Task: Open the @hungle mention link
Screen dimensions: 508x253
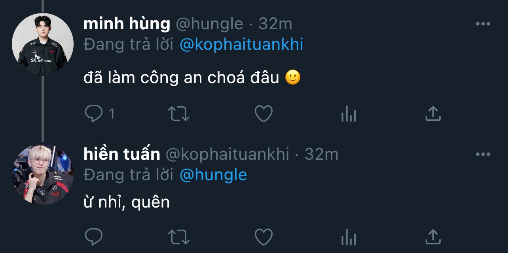Action: pos(213,175)
